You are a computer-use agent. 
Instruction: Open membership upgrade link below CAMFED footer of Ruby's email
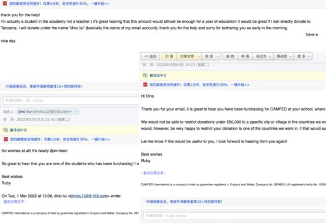point(184,201)
